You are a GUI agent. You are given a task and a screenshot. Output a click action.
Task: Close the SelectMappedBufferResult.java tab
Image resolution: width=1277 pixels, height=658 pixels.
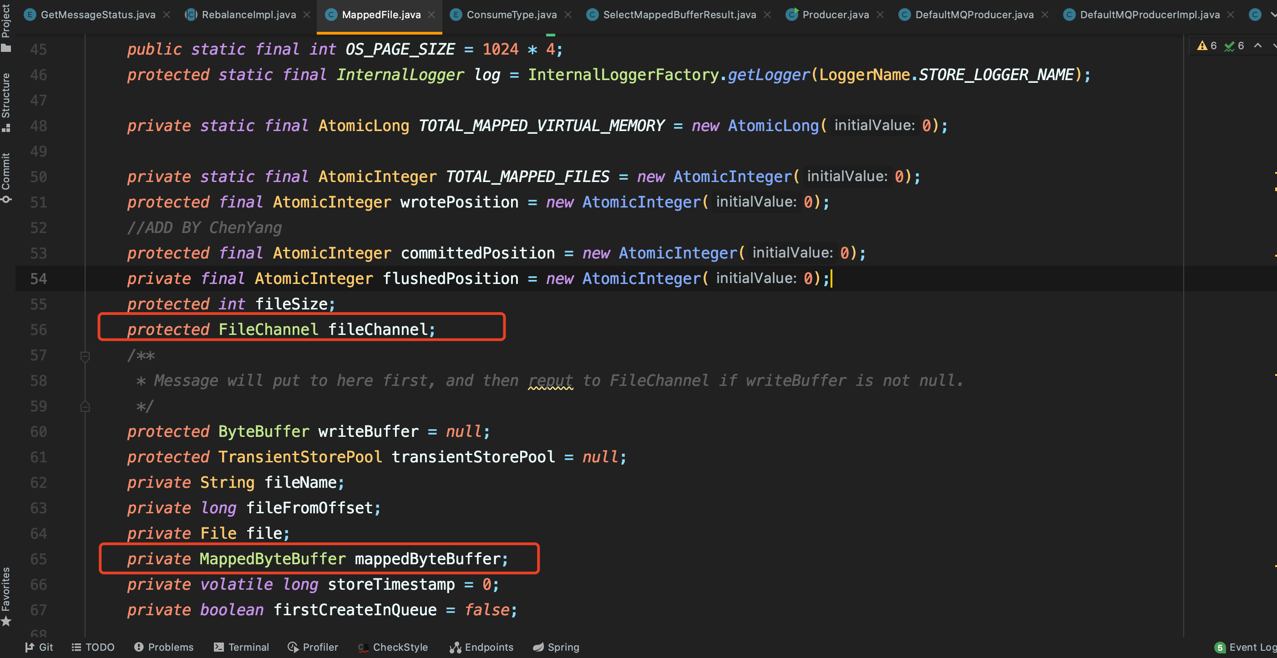(767, 15)
